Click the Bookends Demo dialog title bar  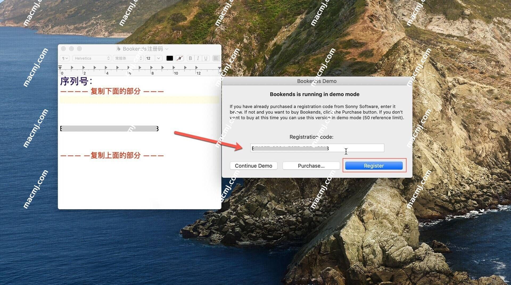click(x=317, y=81)
